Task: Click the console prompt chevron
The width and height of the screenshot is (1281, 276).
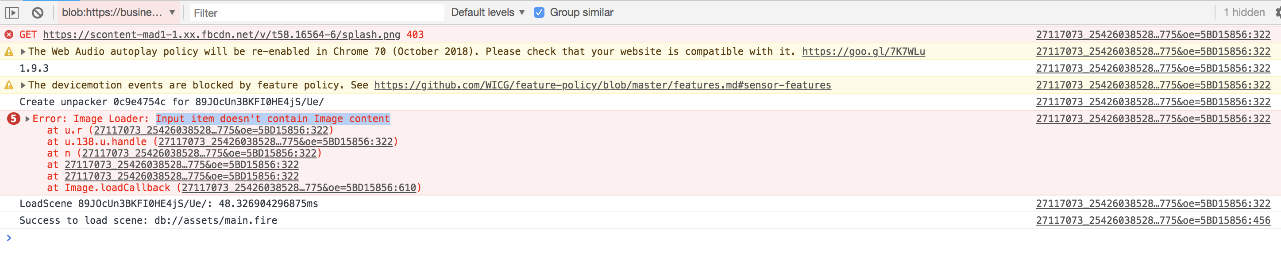Action: tap(8, 238)
